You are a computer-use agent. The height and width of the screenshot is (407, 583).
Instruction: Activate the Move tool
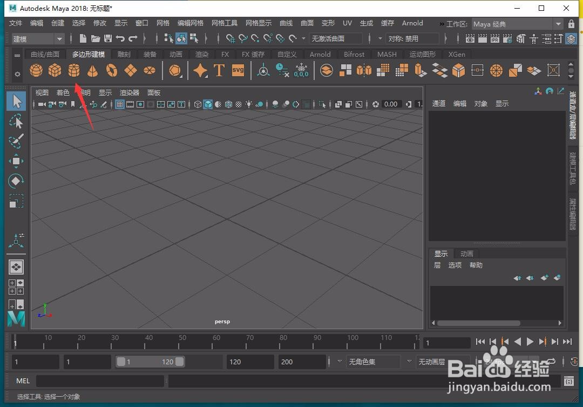[16, 161]
